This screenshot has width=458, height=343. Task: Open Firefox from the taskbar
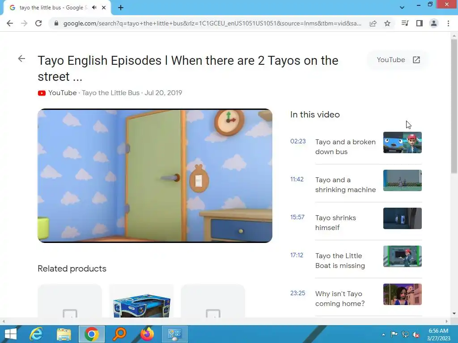147,334
